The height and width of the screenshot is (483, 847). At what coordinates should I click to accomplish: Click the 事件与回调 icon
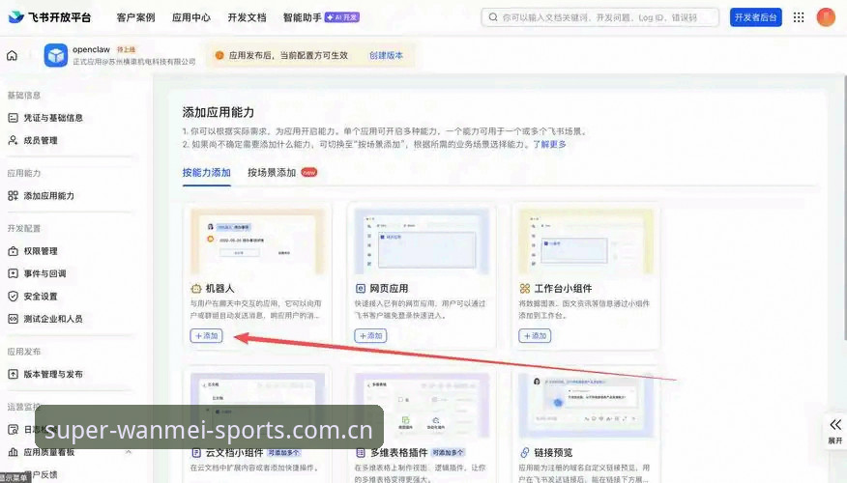[x=13, y=273]
